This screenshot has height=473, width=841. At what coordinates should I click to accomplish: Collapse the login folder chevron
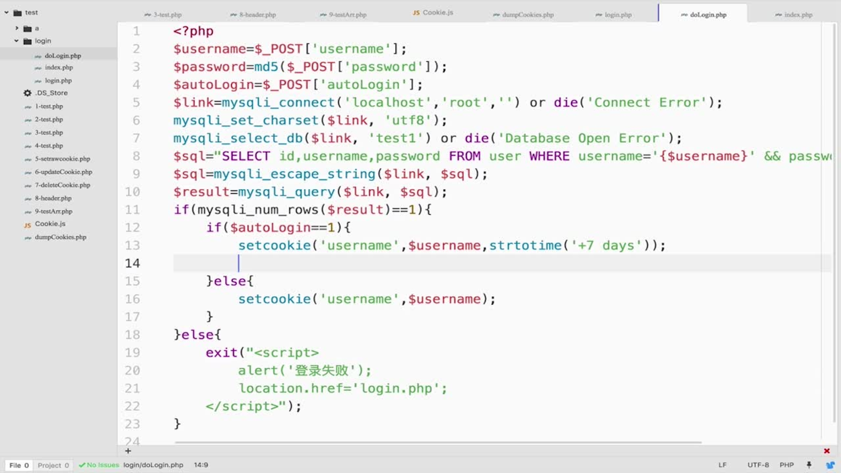17,41
